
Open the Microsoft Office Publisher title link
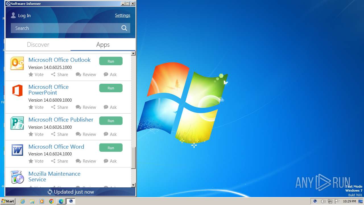tap(61, 120)
